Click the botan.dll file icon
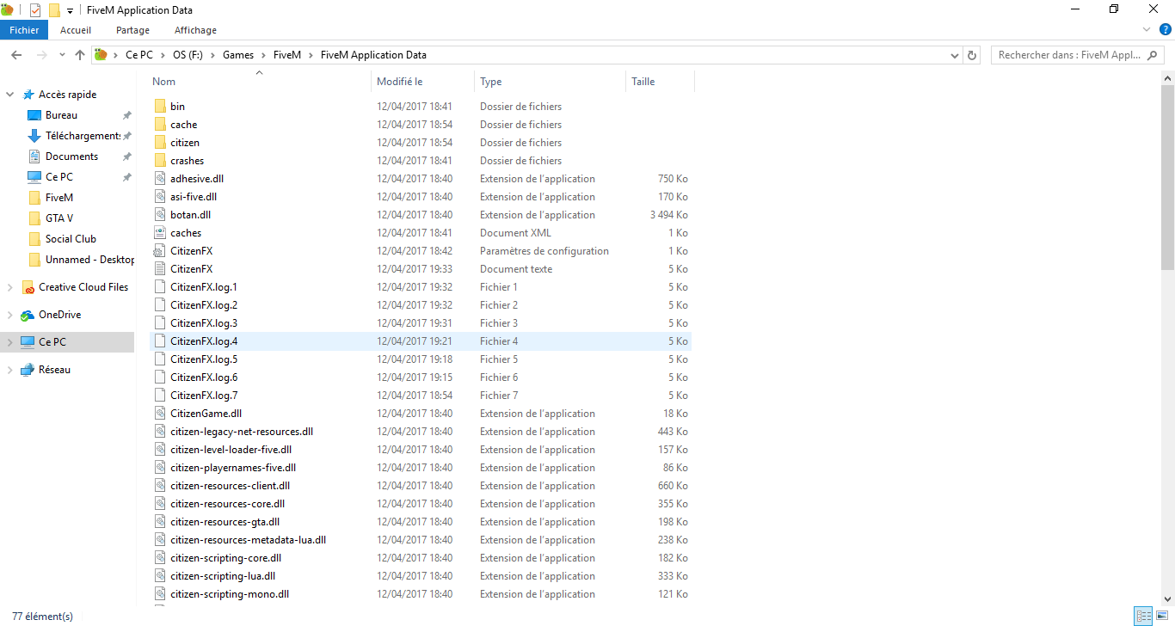This screenshot has height=626, width=1175. 160,215
